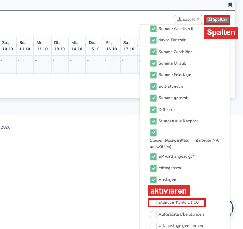Toggle Summe Urlaub checkbox
The height and width of the screenshot is (229, 243).
[x=153, y=63]
